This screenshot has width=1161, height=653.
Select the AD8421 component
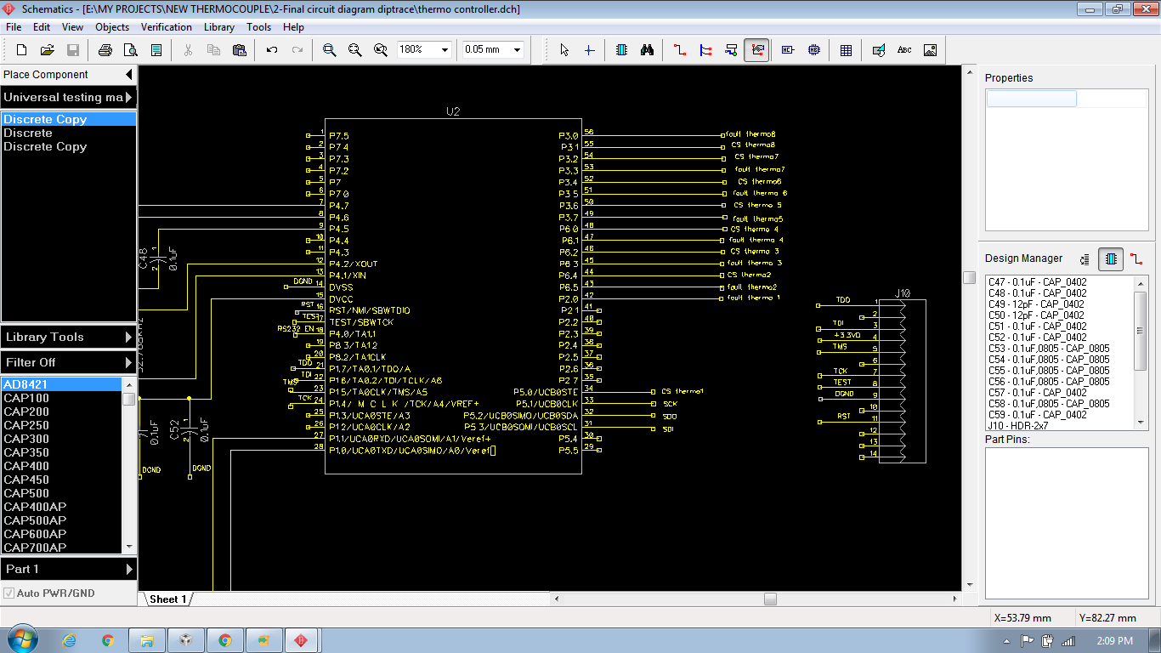click(x=61, y=384)
